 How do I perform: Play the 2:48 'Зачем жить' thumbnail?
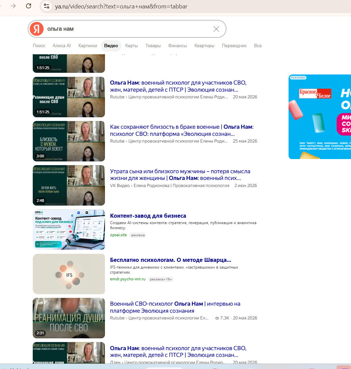69,185
